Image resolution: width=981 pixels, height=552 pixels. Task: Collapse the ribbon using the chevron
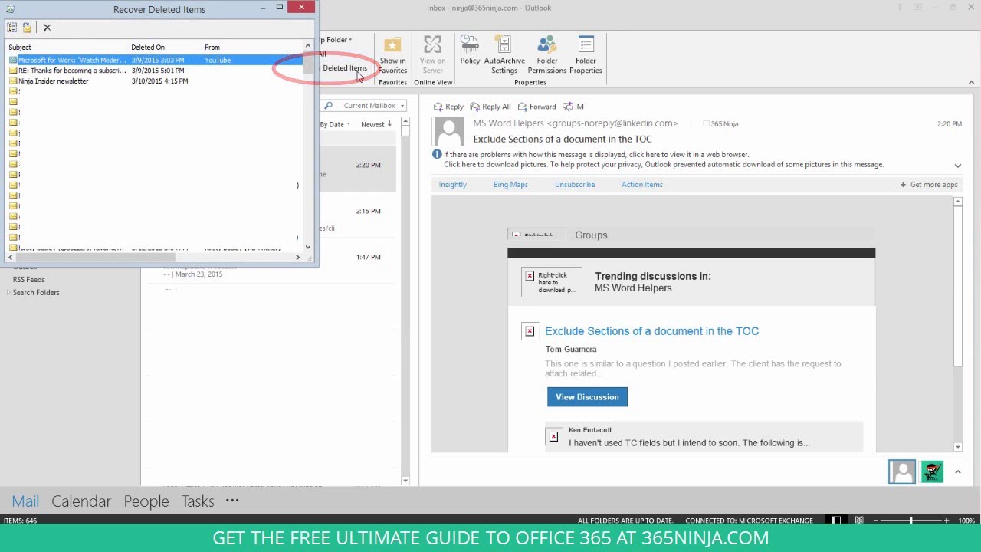(971, 83)
